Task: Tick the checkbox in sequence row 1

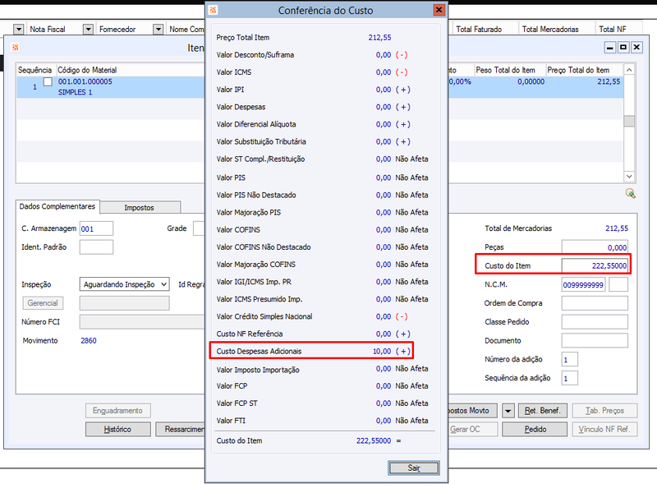Action: (48, 82)
